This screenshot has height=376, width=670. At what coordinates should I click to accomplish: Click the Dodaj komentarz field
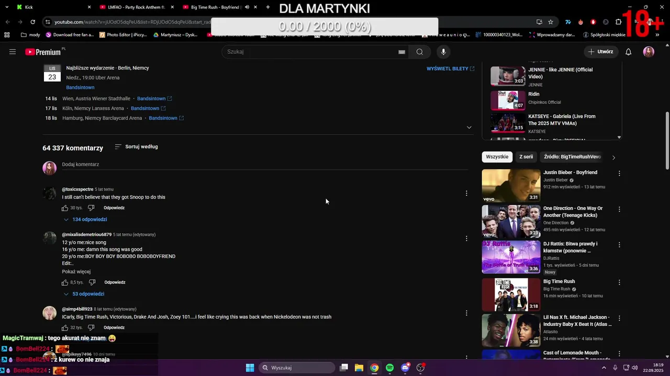264,164
